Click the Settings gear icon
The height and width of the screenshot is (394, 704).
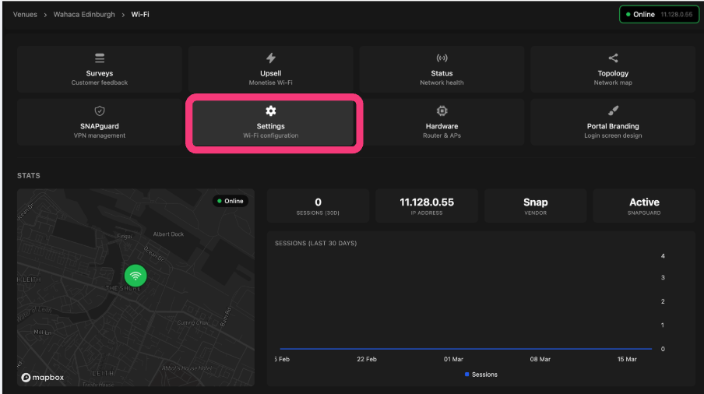(x=270, y=111)
